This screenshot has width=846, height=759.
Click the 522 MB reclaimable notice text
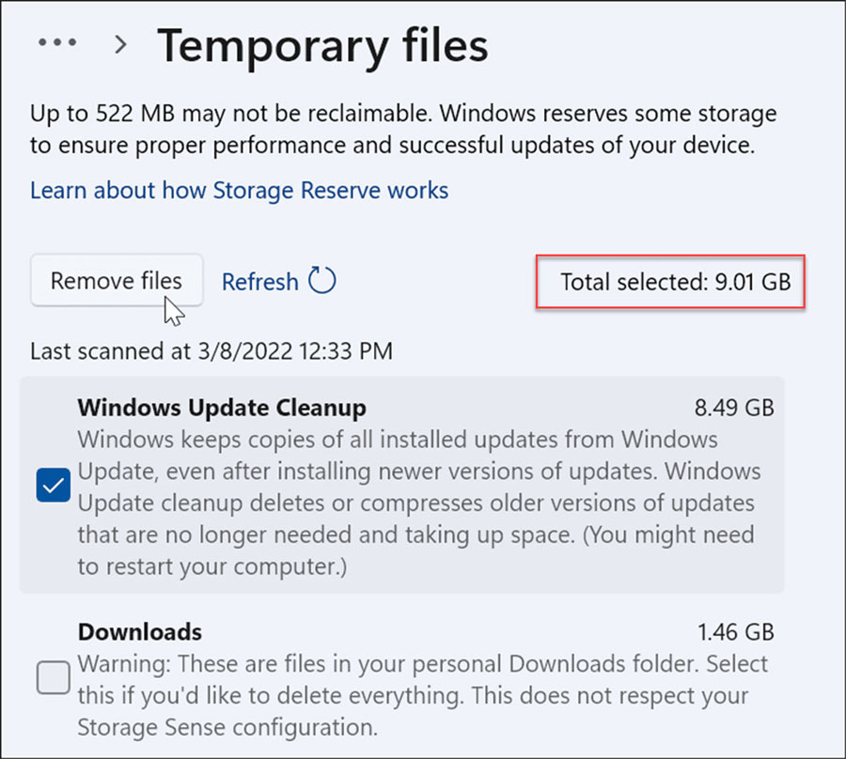click(x=403, y=130)
